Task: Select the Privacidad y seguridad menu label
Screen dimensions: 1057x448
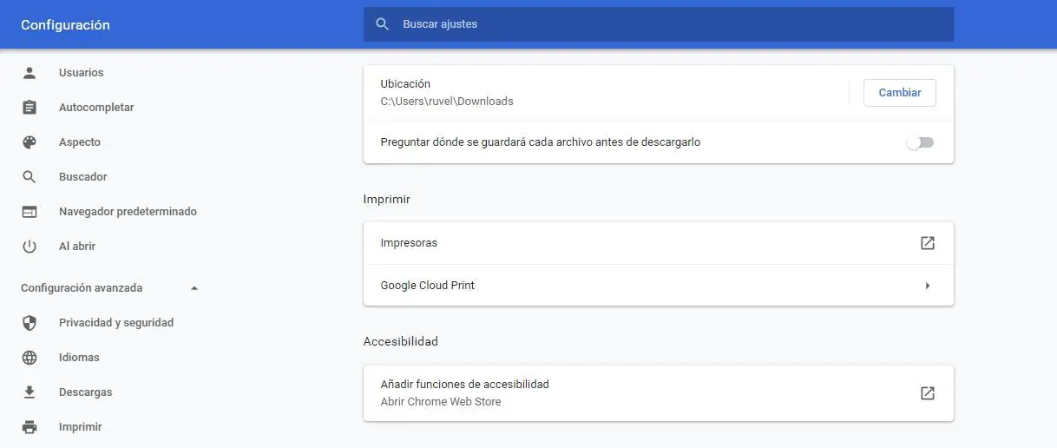Action: (116, 323)
